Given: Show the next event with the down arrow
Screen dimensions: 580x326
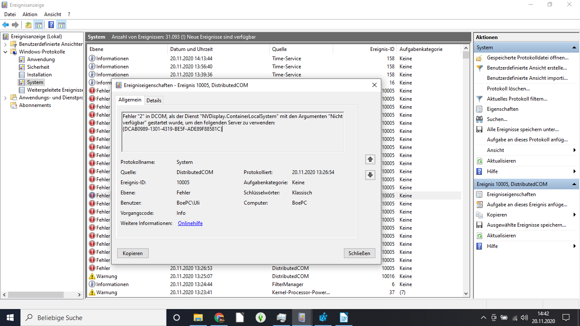Looking at the screenshot, I should coord(370,175).
